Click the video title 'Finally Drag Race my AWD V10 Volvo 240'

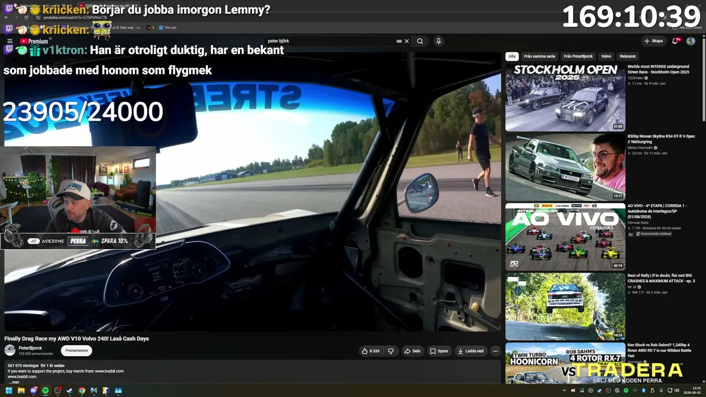click(x=77, y=339)
